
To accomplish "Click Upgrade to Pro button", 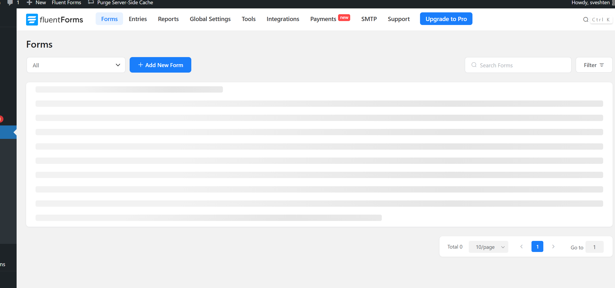I will (x=446, y=19).
